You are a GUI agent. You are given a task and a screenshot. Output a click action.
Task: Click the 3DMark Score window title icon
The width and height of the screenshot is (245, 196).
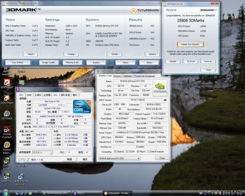point(165,4)
